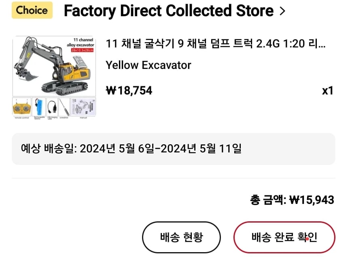Click the remote control accessory image
Image resolution: width=352 pixels, height=257 pixels.
click(22, 107)
